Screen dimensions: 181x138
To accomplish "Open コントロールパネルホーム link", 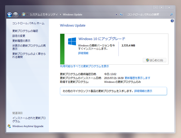I will pos(28,23).
